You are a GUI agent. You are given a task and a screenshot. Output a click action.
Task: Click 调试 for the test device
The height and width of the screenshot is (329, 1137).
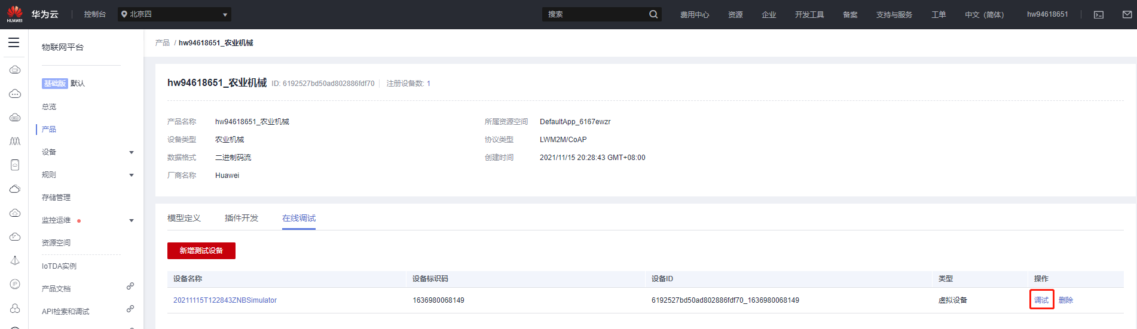click(1041, 300)
